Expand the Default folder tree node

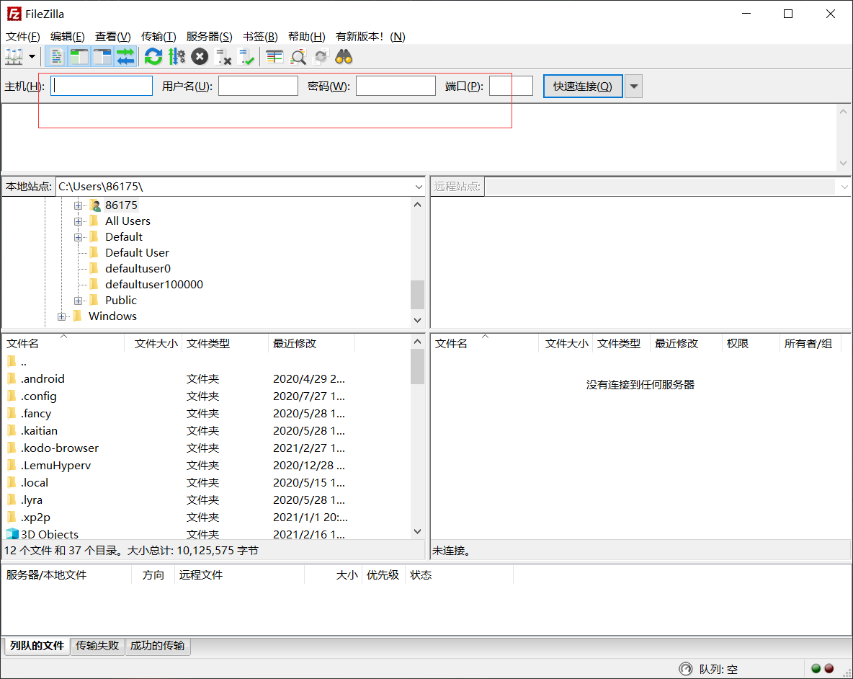79,237
